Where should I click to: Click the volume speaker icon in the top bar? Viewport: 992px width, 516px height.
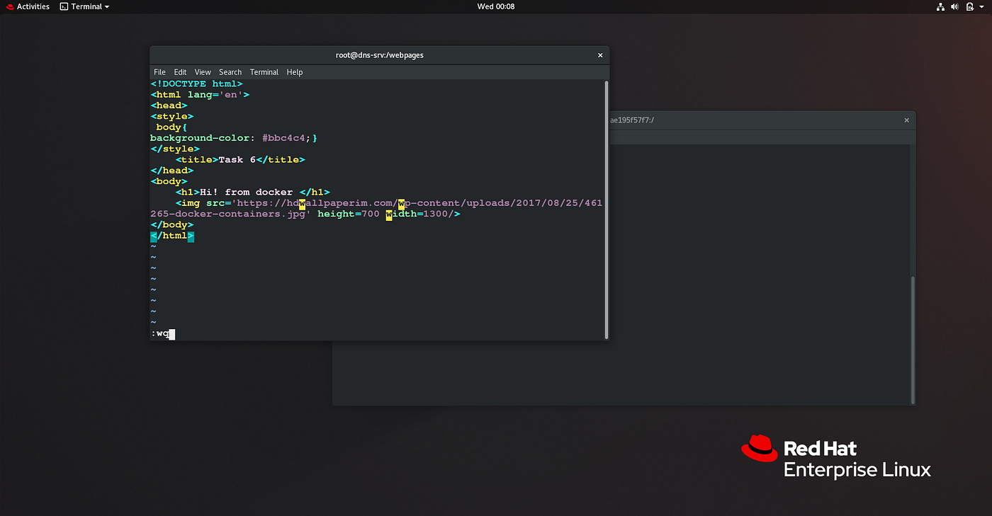coord(954,6)
